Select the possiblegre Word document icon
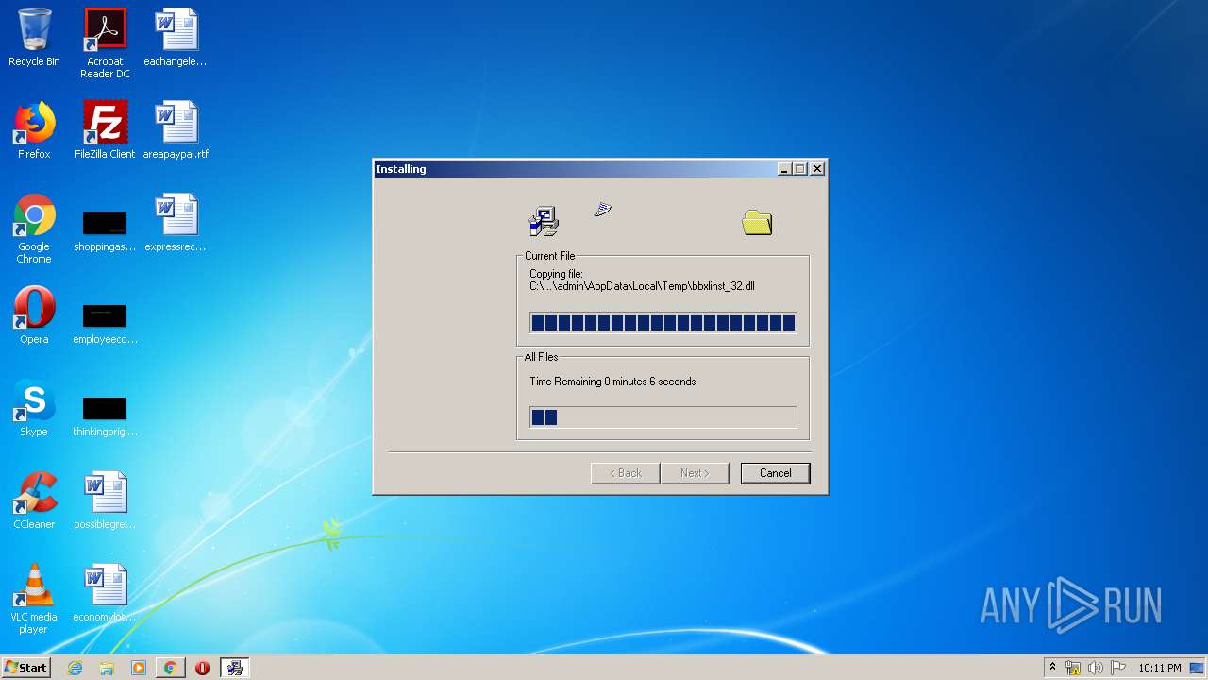This screenshot has height=680, width=1208. 105,501
